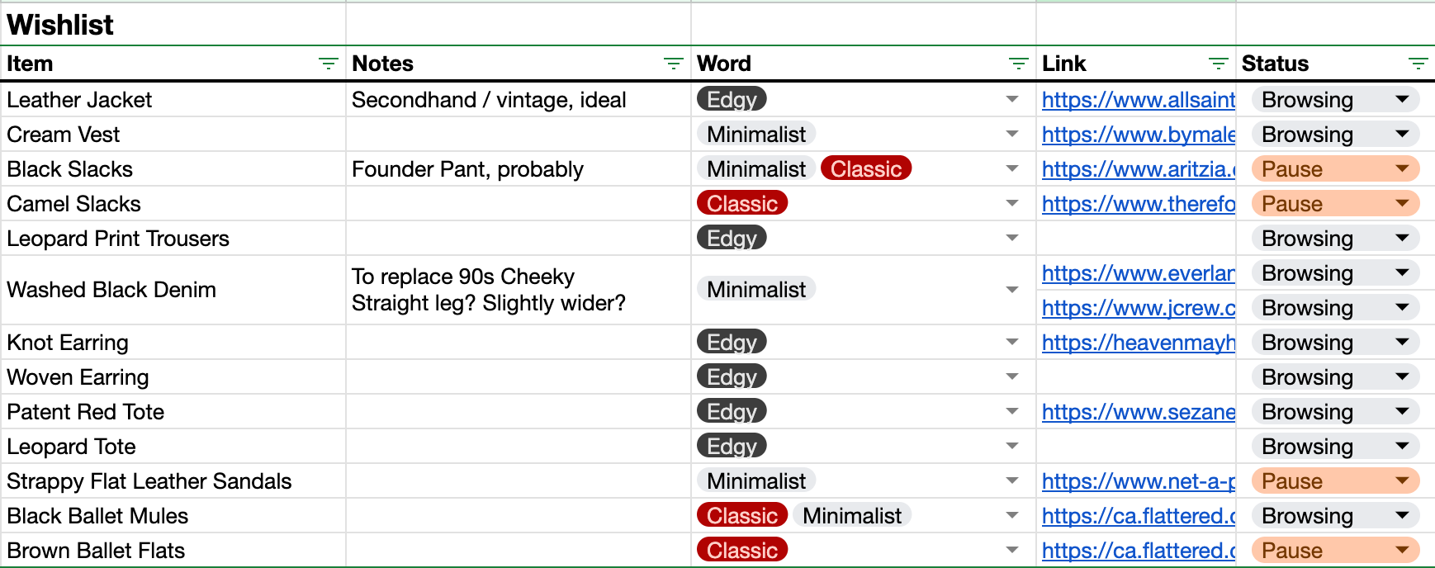Viewport: 1435px width, 568px height.
Task: Open Word dropdown arrow for Black Ballet Mules
Action: 1012,515
